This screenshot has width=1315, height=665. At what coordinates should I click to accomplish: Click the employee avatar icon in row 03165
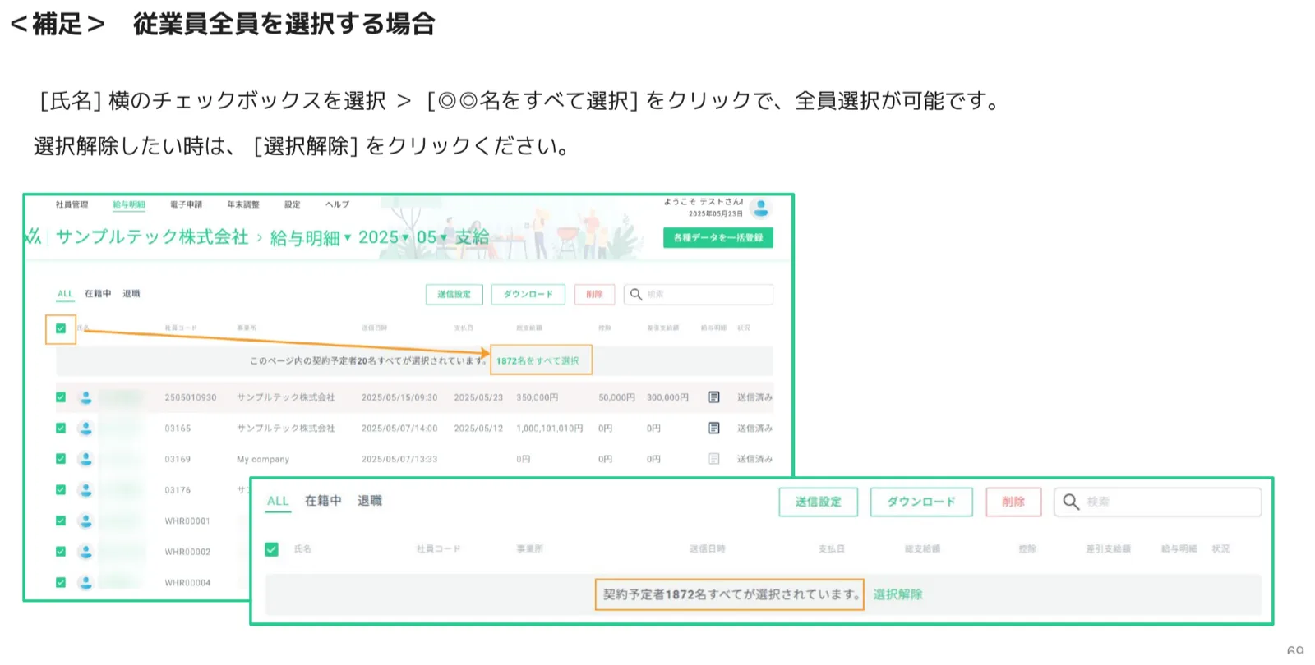(x=85, y=428)
